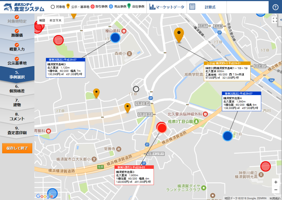Image resolution: width=282 pixels, height=200 pixels.
Task: Click 保存して終了 button
Action: (x=17, y=148)
